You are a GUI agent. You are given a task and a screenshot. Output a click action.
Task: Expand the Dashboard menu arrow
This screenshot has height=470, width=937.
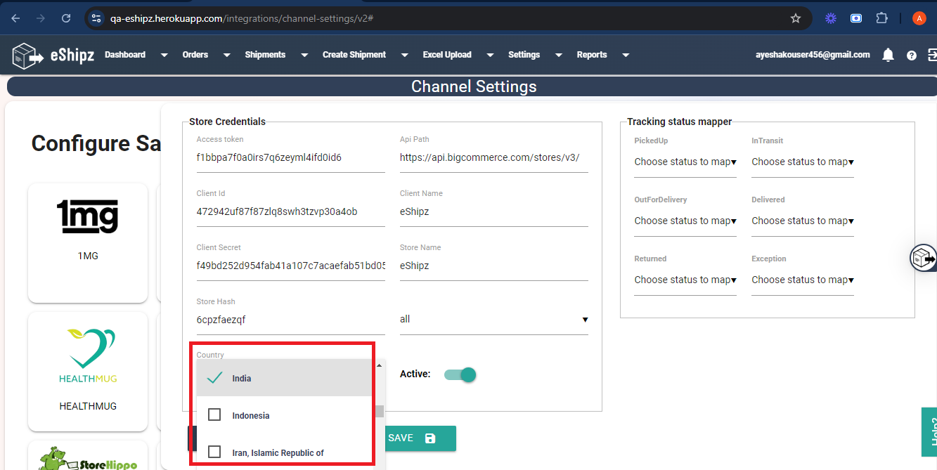tap(164, 55)
